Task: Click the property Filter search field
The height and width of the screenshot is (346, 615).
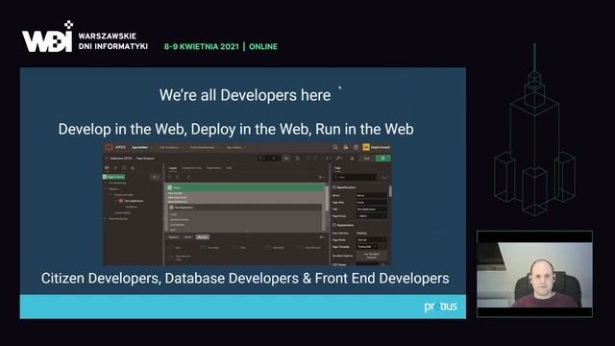Action: pos(355,177)
